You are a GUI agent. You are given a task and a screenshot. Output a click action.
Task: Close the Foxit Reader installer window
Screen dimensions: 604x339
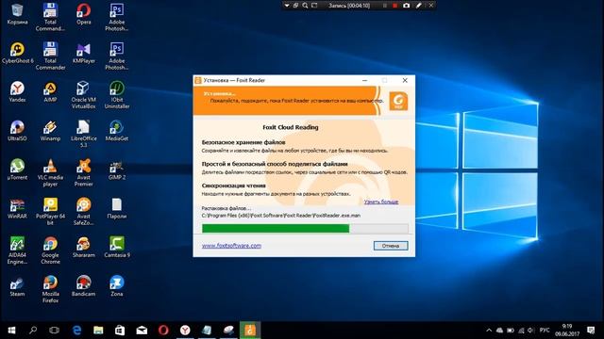pyautogui.click(x=405, y=80)
